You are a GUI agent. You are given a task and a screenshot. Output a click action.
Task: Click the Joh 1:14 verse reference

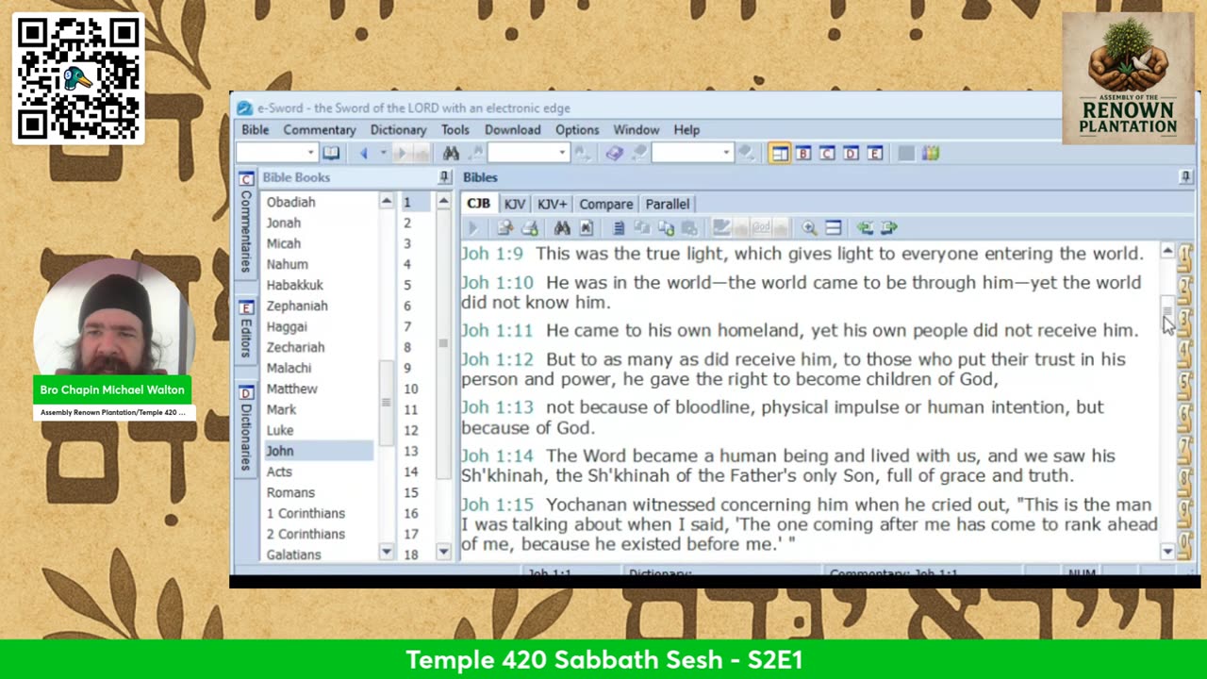coord(497,455)
